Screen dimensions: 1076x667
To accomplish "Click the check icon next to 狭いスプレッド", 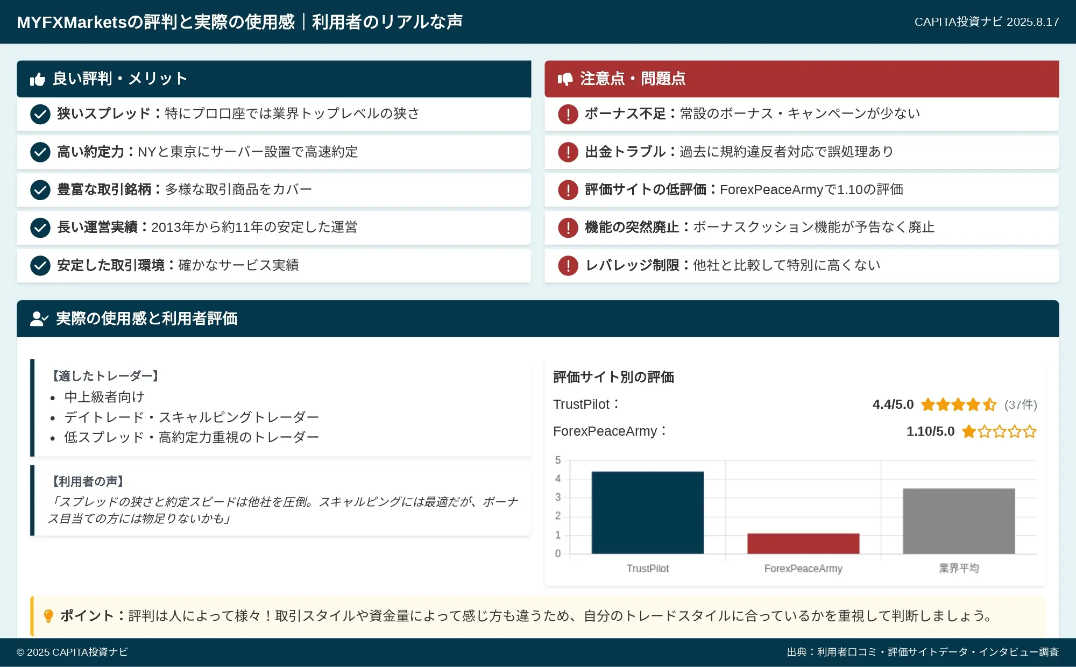I will (x=40, y=114).
